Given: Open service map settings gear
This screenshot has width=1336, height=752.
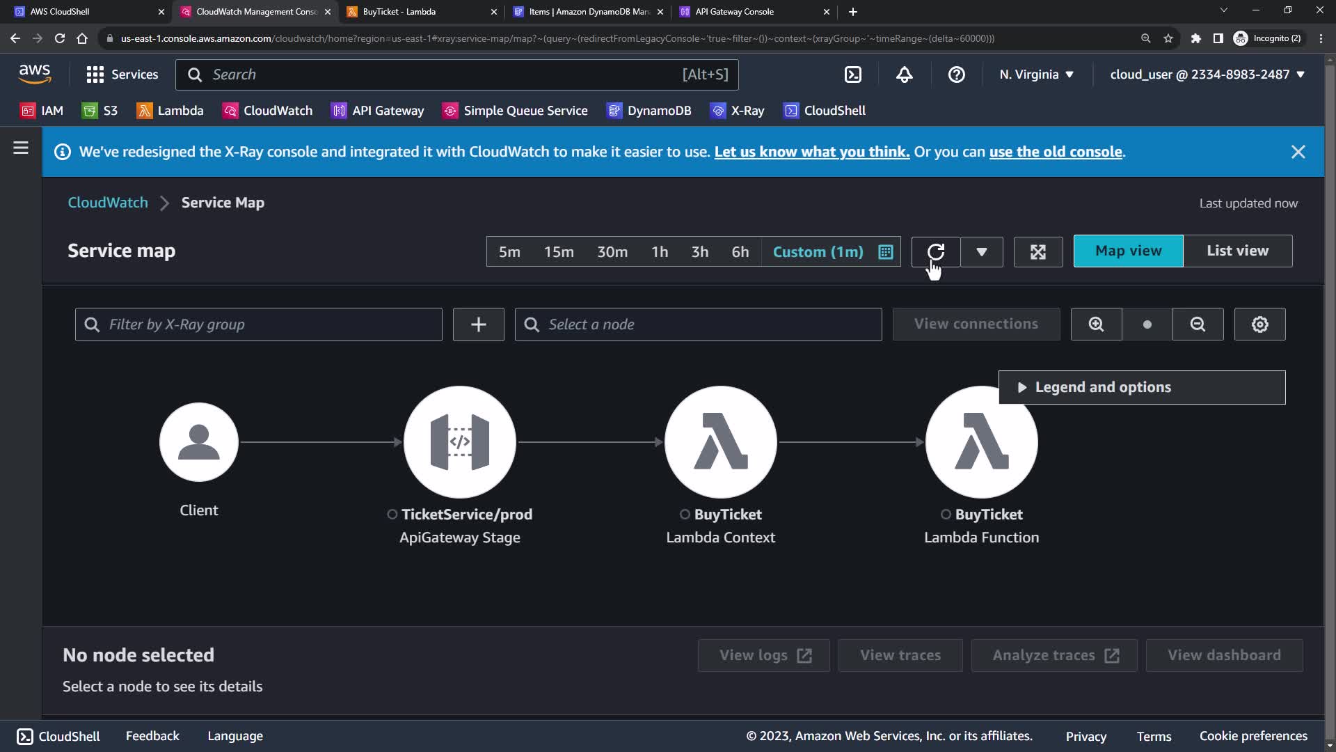Looking at the screenshot, I should [1259, 324].
